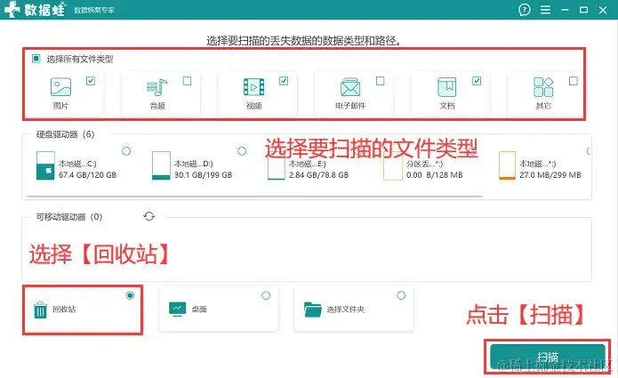Click the 电子邮件 email type icon
618x378 pixels.
[x=350, y=87]
